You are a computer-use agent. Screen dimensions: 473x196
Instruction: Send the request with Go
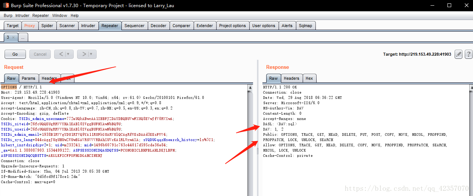(15, 54)
